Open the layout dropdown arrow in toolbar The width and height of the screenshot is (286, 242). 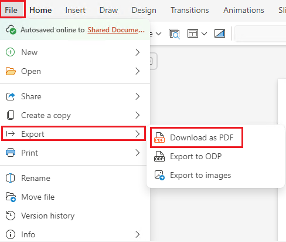point(204,34)
